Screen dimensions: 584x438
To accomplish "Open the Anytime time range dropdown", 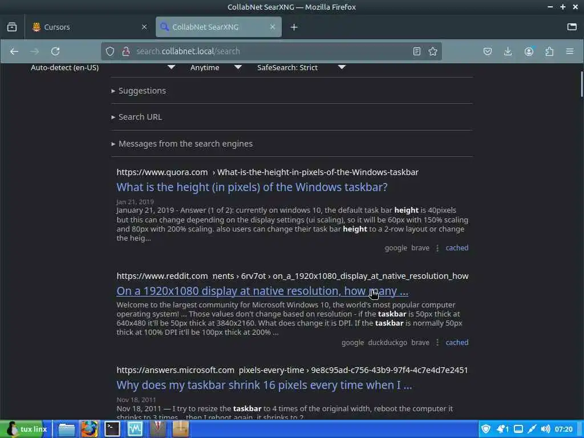I will [x=216, y=67].
